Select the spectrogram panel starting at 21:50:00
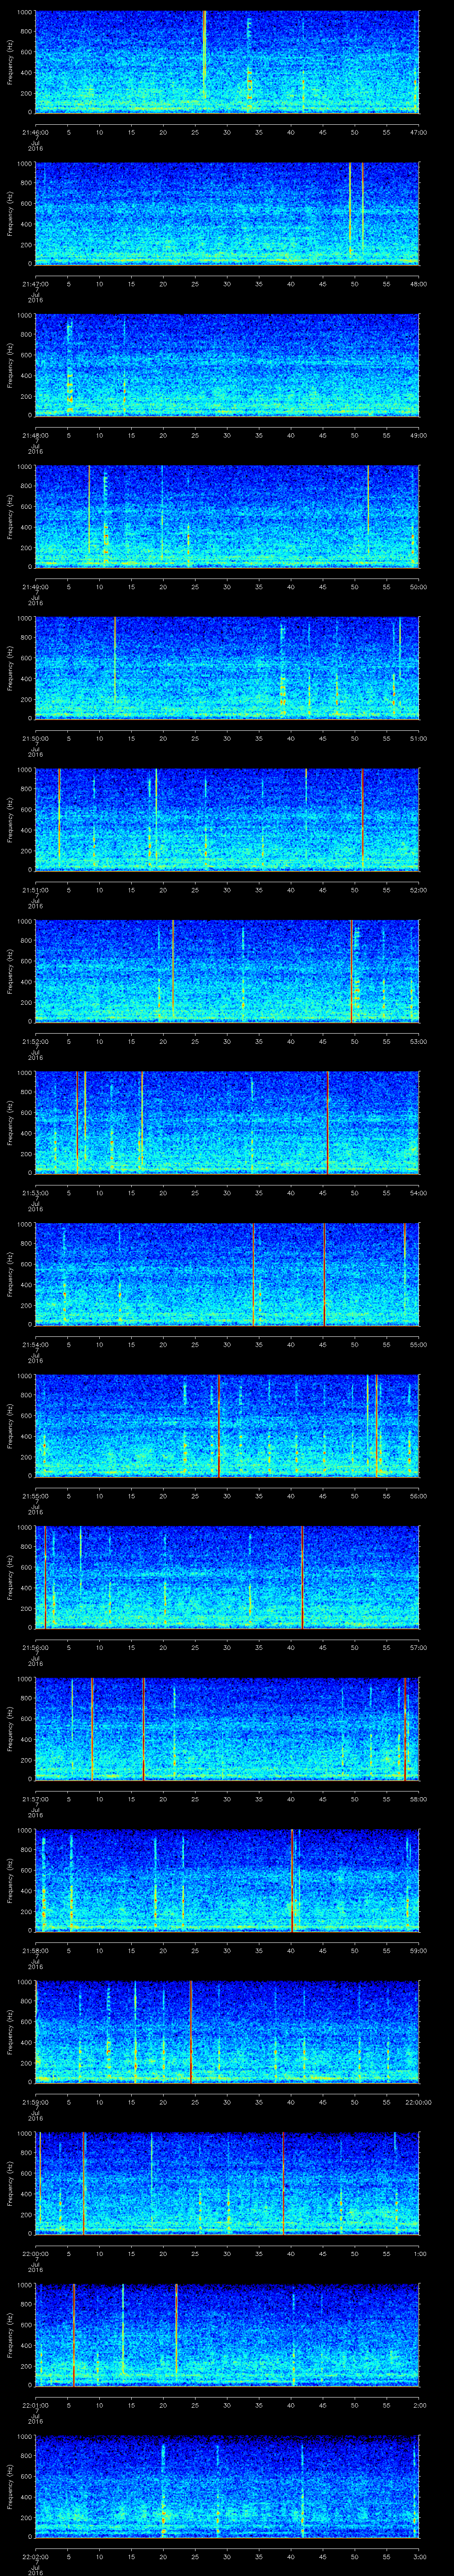This screenshot has width=454, height=2576. 227,668
